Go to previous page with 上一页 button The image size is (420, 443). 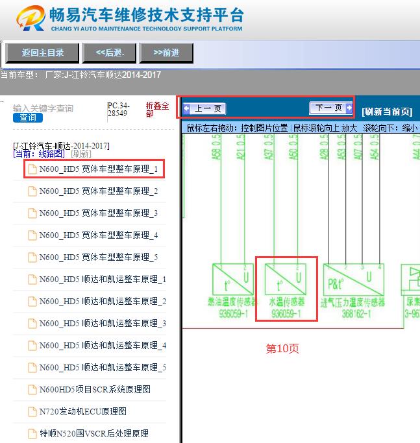(204, 108)
